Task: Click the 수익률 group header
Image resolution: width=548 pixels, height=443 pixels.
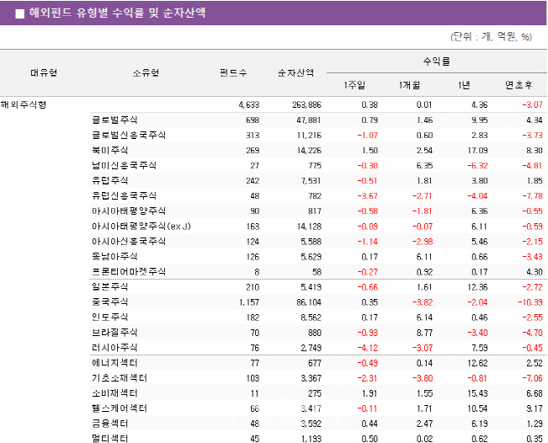Action: [x=437, y=61]
